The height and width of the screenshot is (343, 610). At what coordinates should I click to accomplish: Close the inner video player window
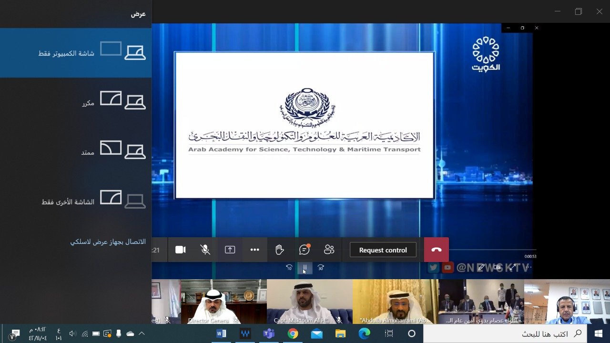point(537,28)
